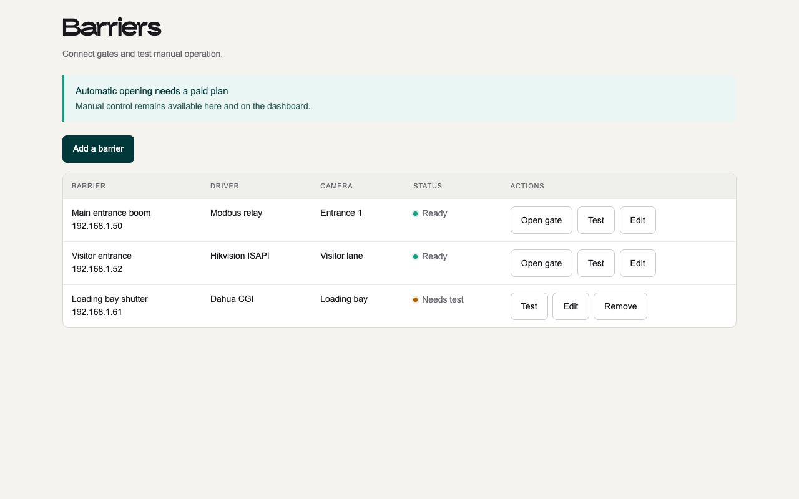799x499 pixels.
Task: Remove the Loading bay shutter barrier
Action: point(620,306)
